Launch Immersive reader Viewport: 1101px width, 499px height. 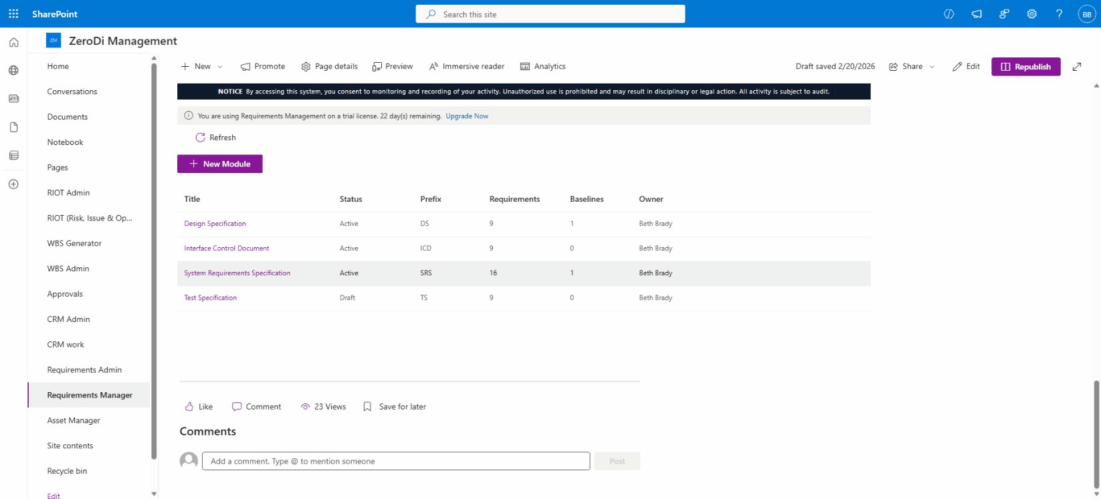coord(467,67)
